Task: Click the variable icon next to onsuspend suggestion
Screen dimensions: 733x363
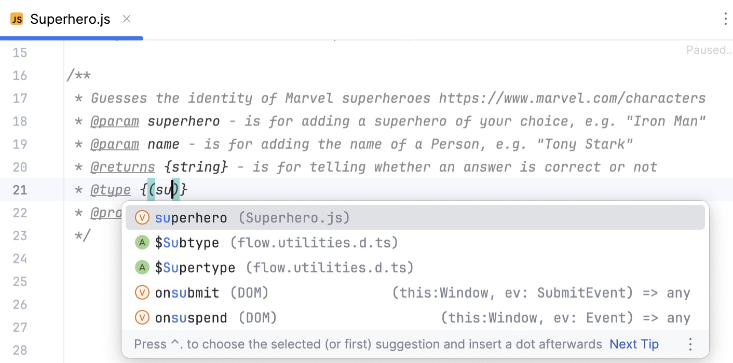Action: [x=142, y=317]
